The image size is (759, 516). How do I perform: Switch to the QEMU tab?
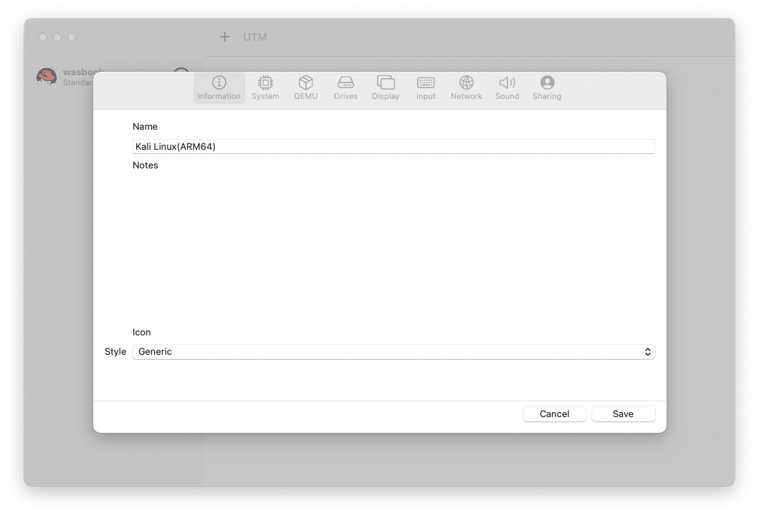(306, 88)
